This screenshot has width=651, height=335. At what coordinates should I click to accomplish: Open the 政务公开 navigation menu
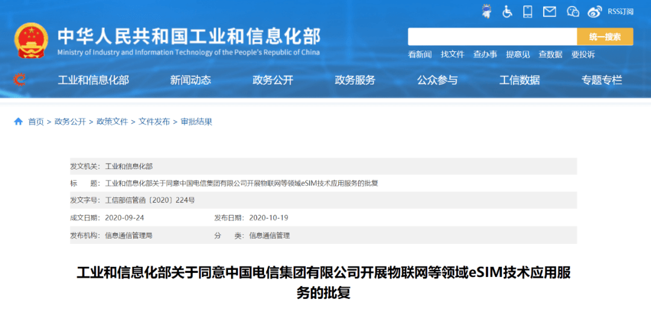[x=273, y=80]
